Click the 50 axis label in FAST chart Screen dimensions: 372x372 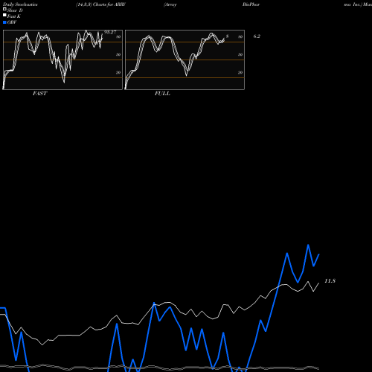[x=118, y=54]
